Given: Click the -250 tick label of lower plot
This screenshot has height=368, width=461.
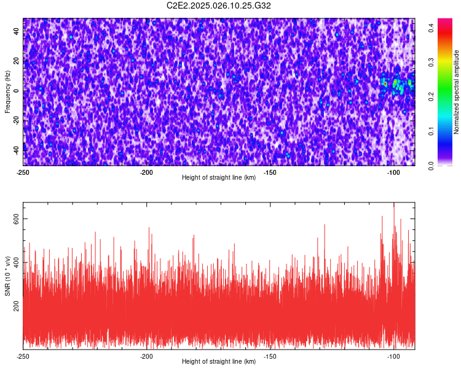Looking at the screenshot, I should (23, 356).
